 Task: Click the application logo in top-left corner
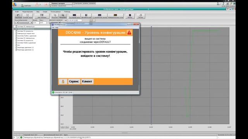(x=15, y=5)
